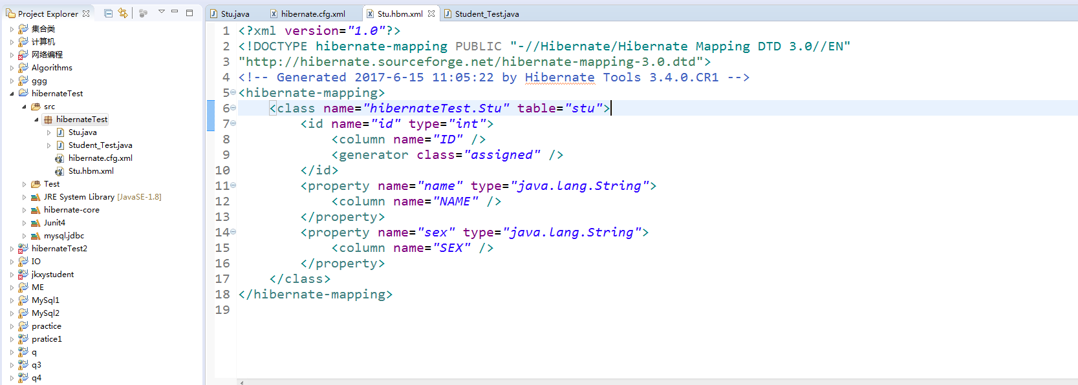This screenshot has width=1078, height=385.
Task: Click the jkxystudent project icon
Action: (23, 274)
